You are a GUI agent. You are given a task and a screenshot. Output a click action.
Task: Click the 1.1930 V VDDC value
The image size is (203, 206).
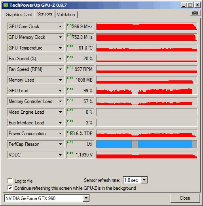point(80,155)
